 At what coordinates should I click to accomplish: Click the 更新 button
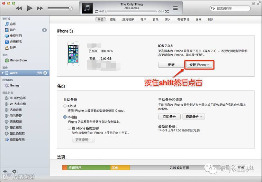(171, 65)
